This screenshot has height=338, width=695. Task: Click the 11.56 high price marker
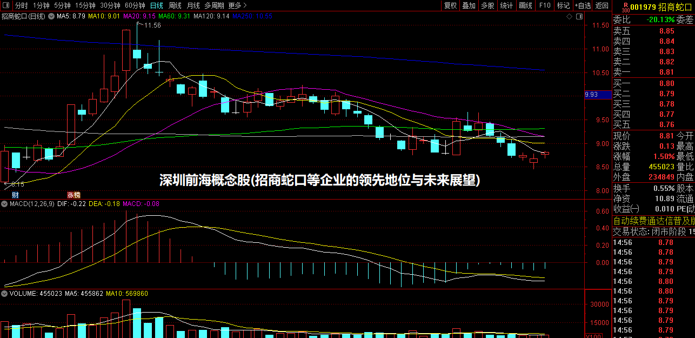152,25
